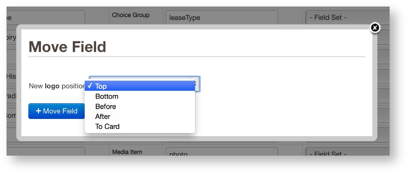Click the New logo position label

(x=56, y=86)
